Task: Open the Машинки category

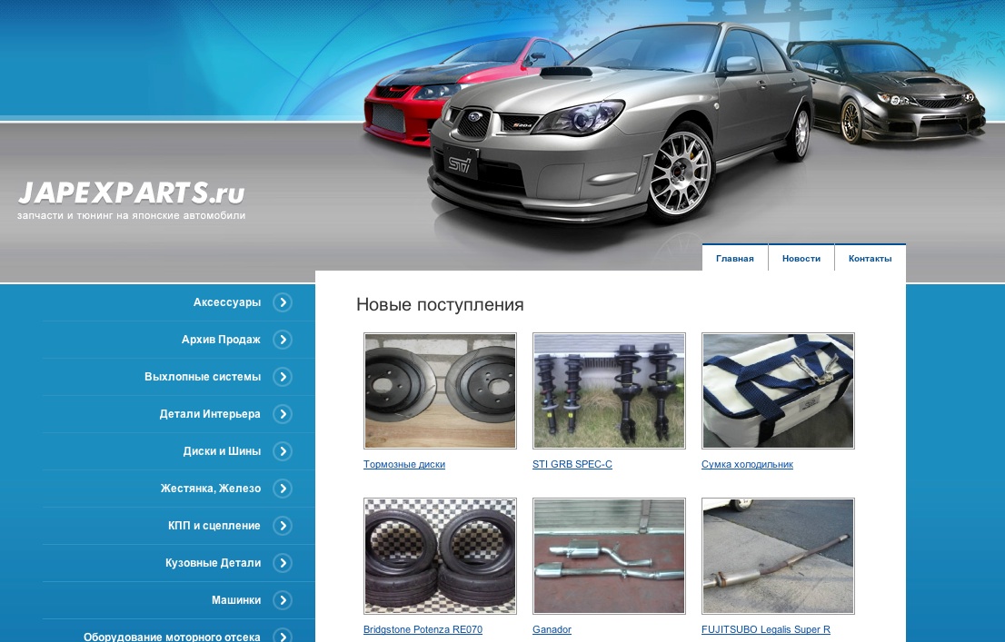Action: [236, 599]
